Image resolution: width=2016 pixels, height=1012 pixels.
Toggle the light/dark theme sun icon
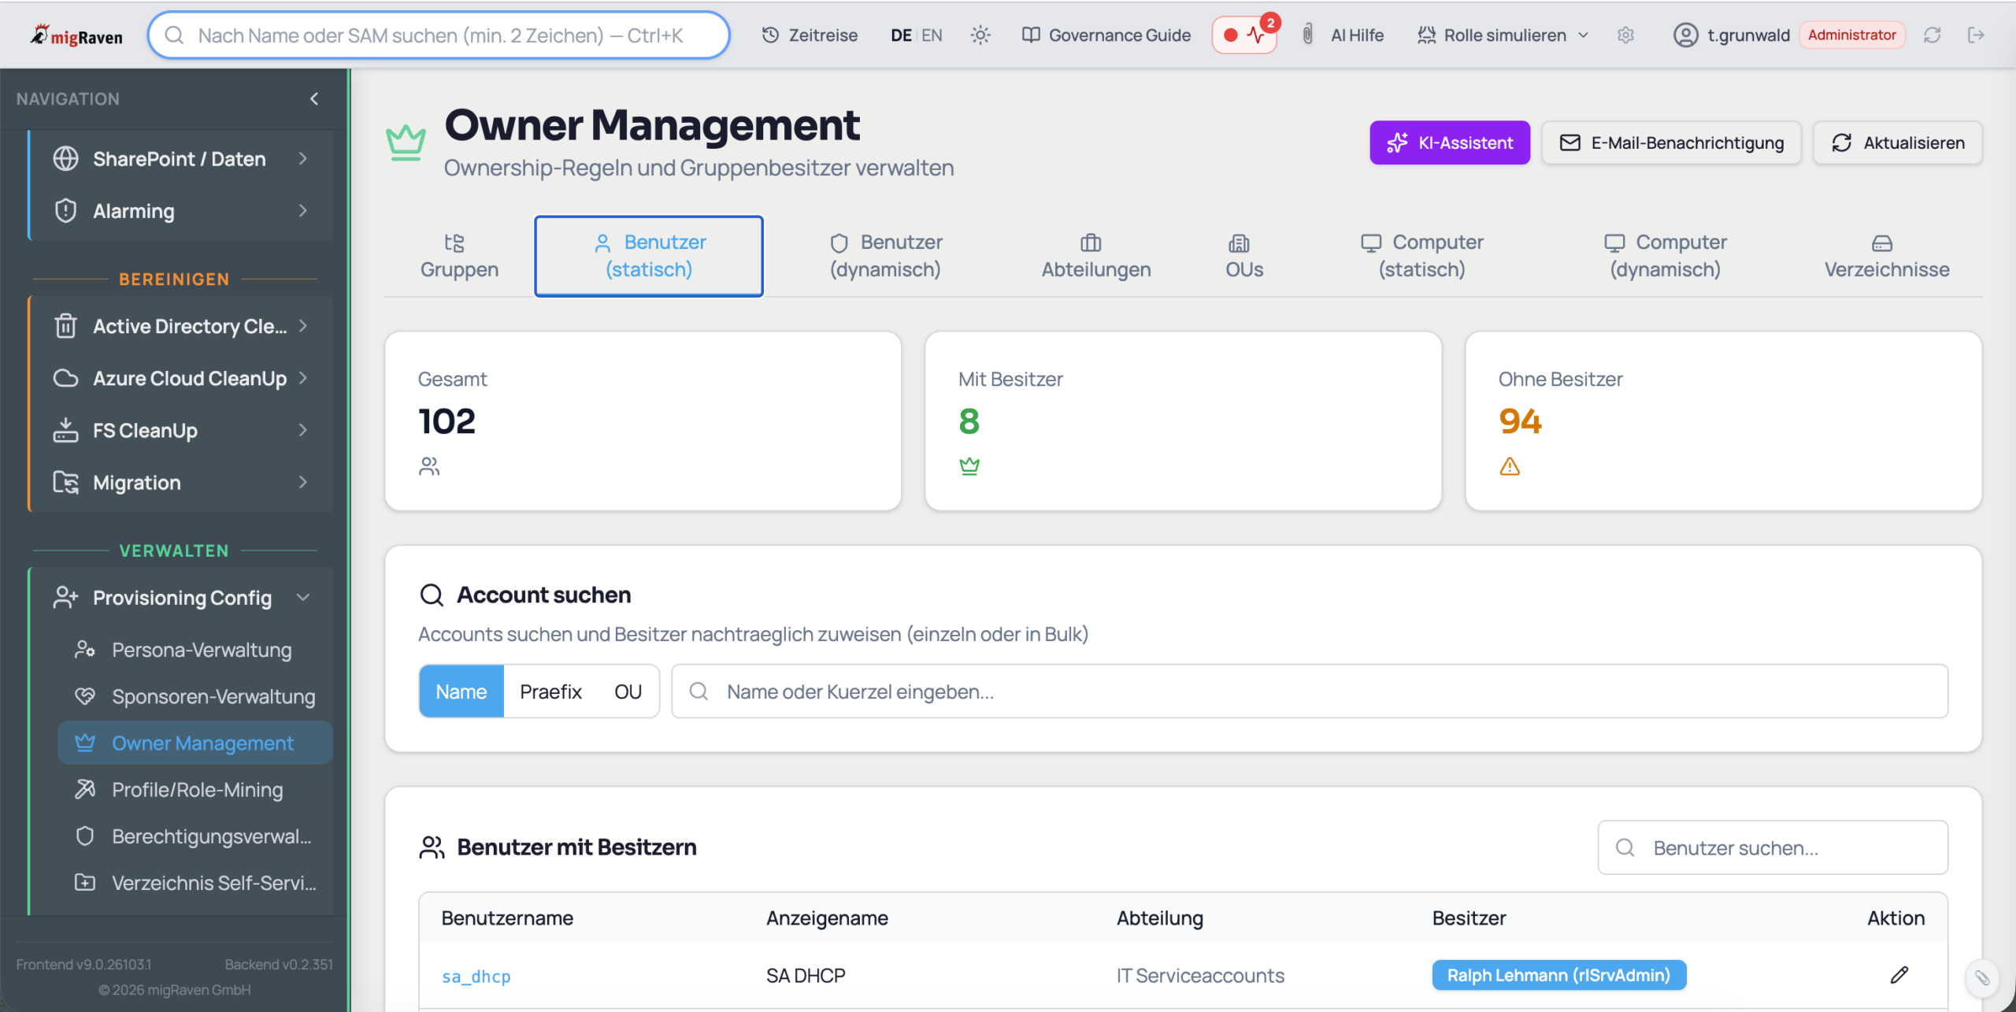coord(980,35)
